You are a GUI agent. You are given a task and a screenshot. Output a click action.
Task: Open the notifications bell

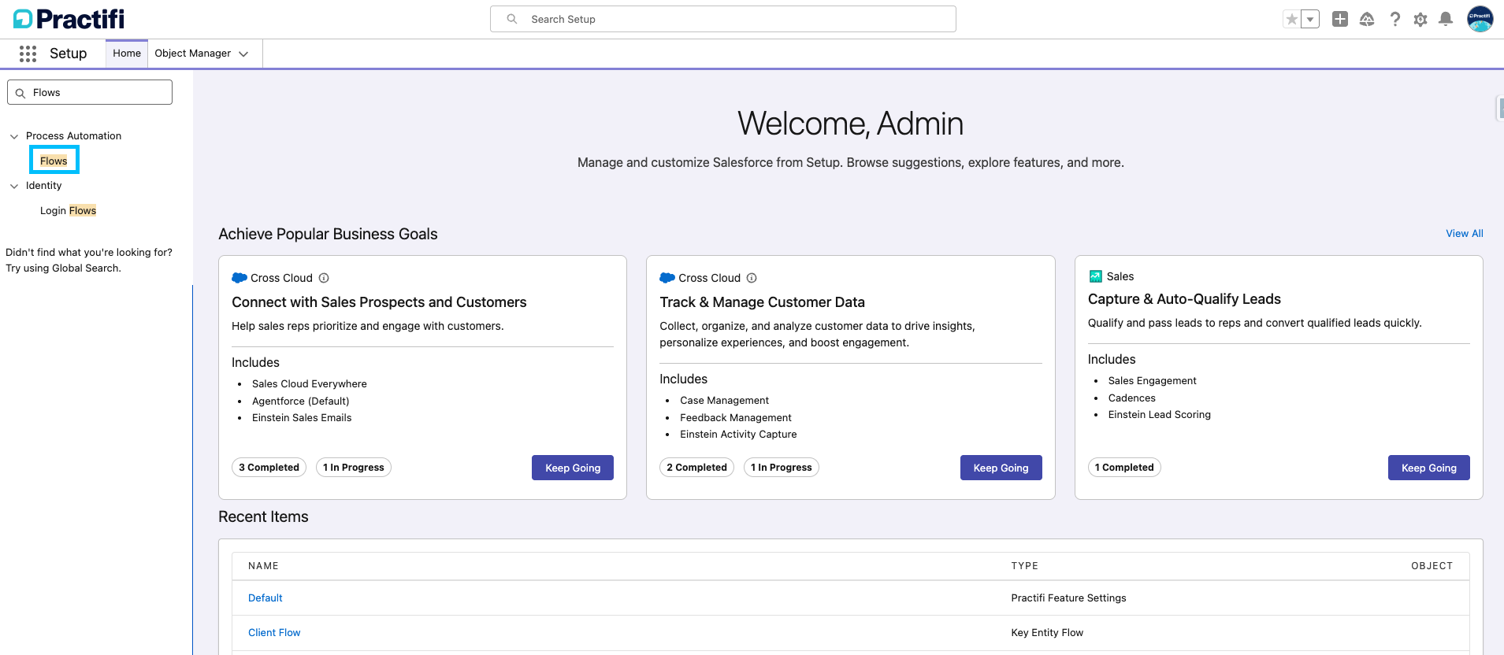click(x=1446, y=19)
